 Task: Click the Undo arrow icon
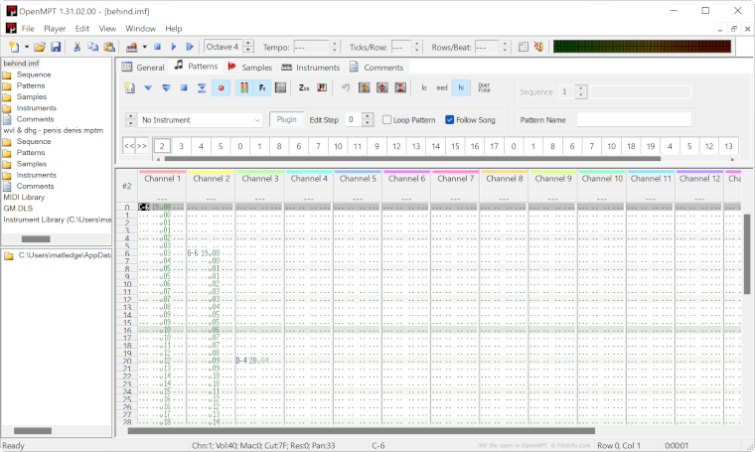346,87
